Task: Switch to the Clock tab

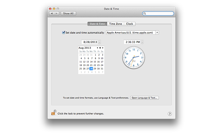Action: 129,24
